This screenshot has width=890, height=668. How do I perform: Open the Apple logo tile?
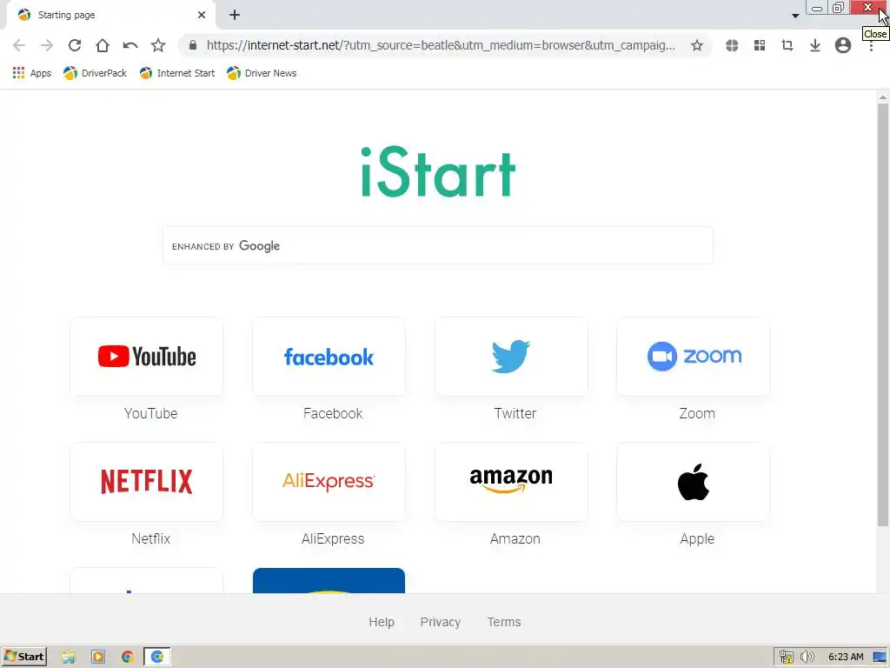tap(693, 482)
